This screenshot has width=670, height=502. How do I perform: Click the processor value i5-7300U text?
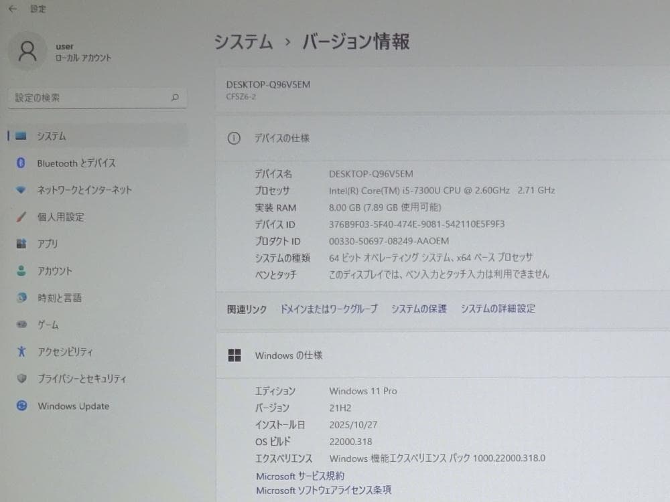pyautogui.click(x=442, y=190)
